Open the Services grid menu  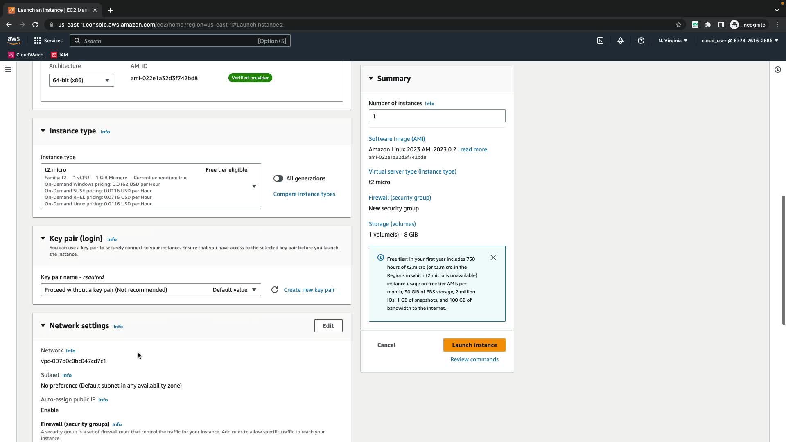48,41
